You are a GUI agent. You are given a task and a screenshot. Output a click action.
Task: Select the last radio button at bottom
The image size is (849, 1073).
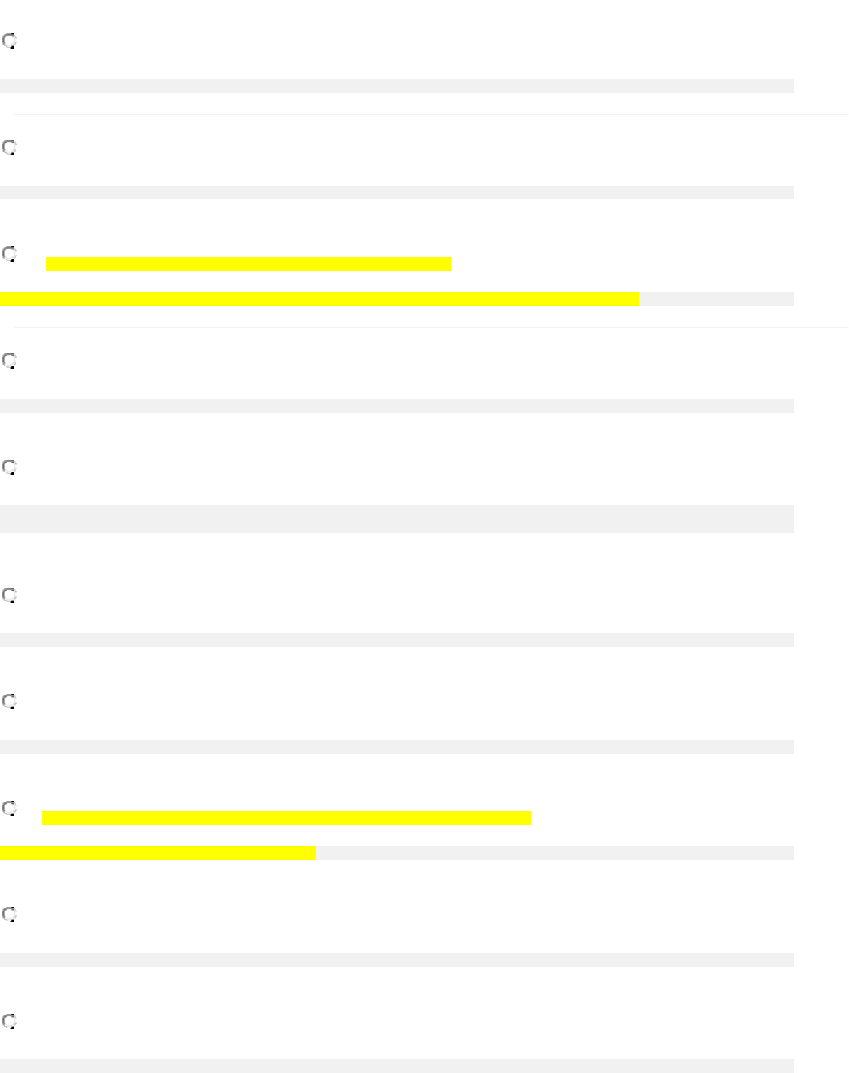[9, 1021]
